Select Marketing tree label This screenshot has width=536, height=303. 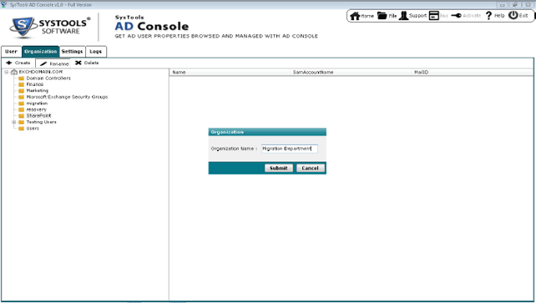38,91
